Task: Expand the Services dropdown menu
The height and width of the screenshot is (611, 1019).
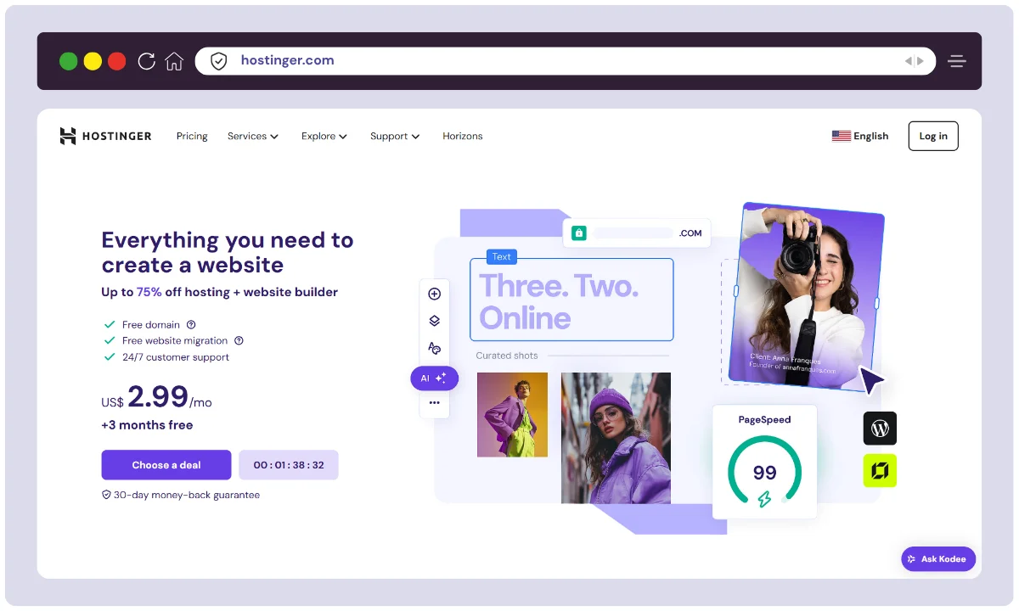Action: point(253,136)
